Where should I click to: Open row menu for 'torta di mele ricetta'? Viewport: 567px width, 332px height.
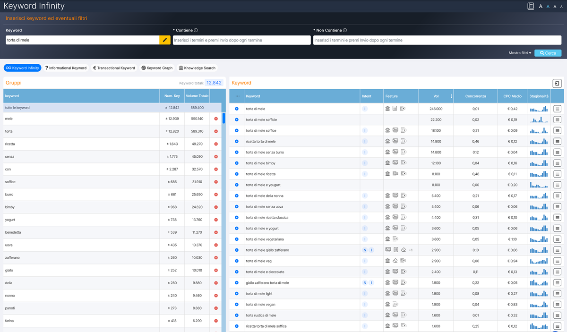[558, 174]
